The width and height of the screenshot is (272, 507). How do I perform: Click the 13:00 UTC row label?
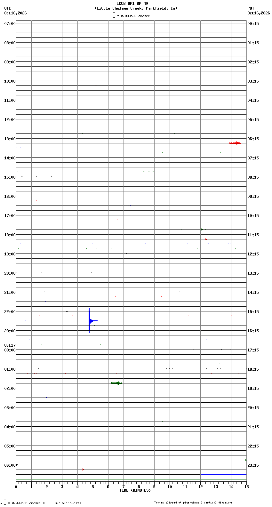(x=10, y=139)
